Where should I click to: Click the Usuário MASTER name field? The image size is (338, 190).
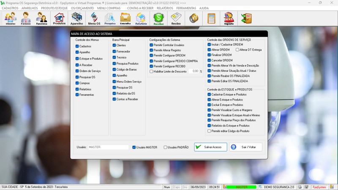click(108, 147)
